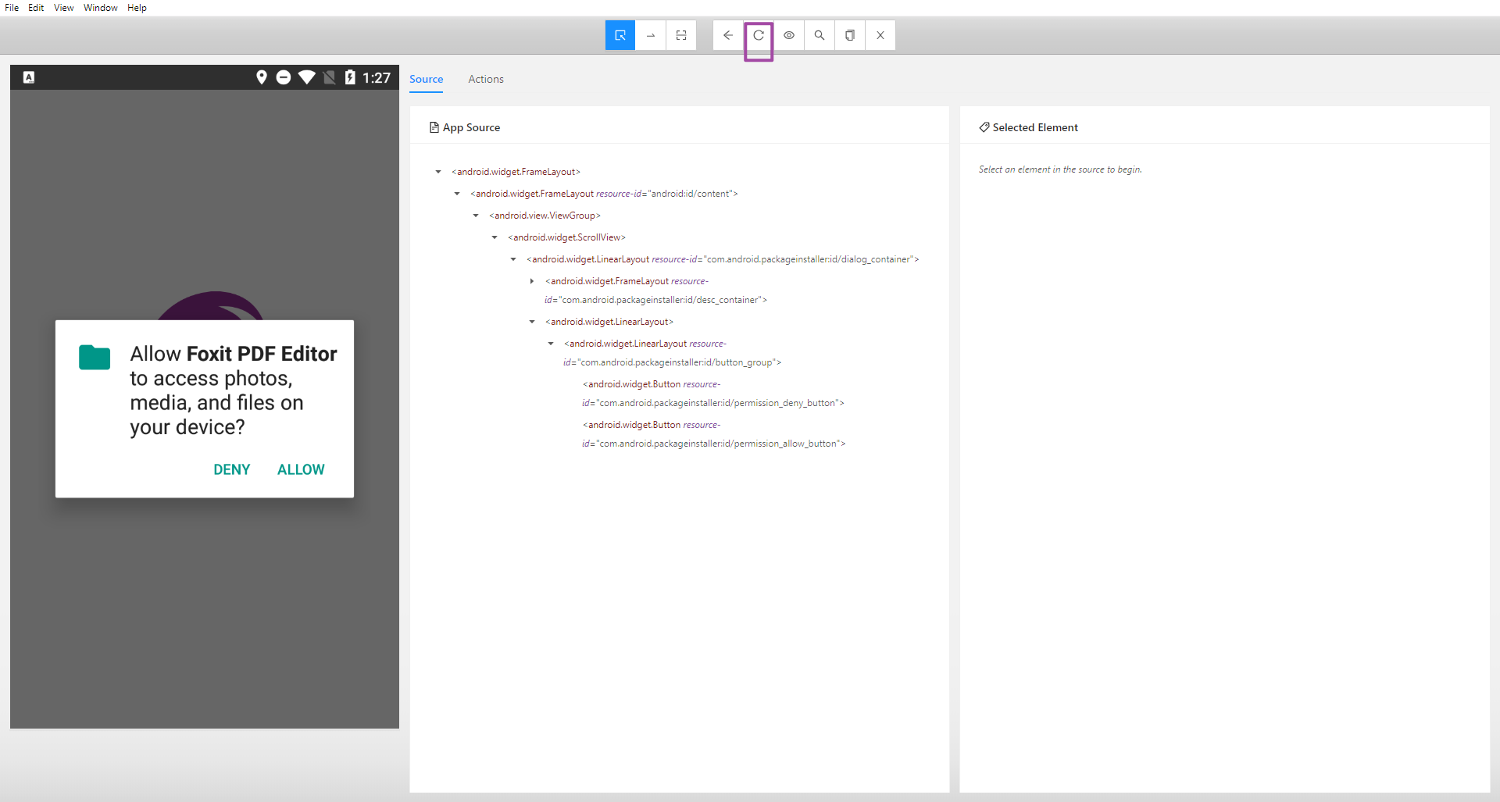Image resolution: width=1500 pixels, height=802 pixels.
Task: Collapse the button_group LinearLayout node
Action: point(551,344)
